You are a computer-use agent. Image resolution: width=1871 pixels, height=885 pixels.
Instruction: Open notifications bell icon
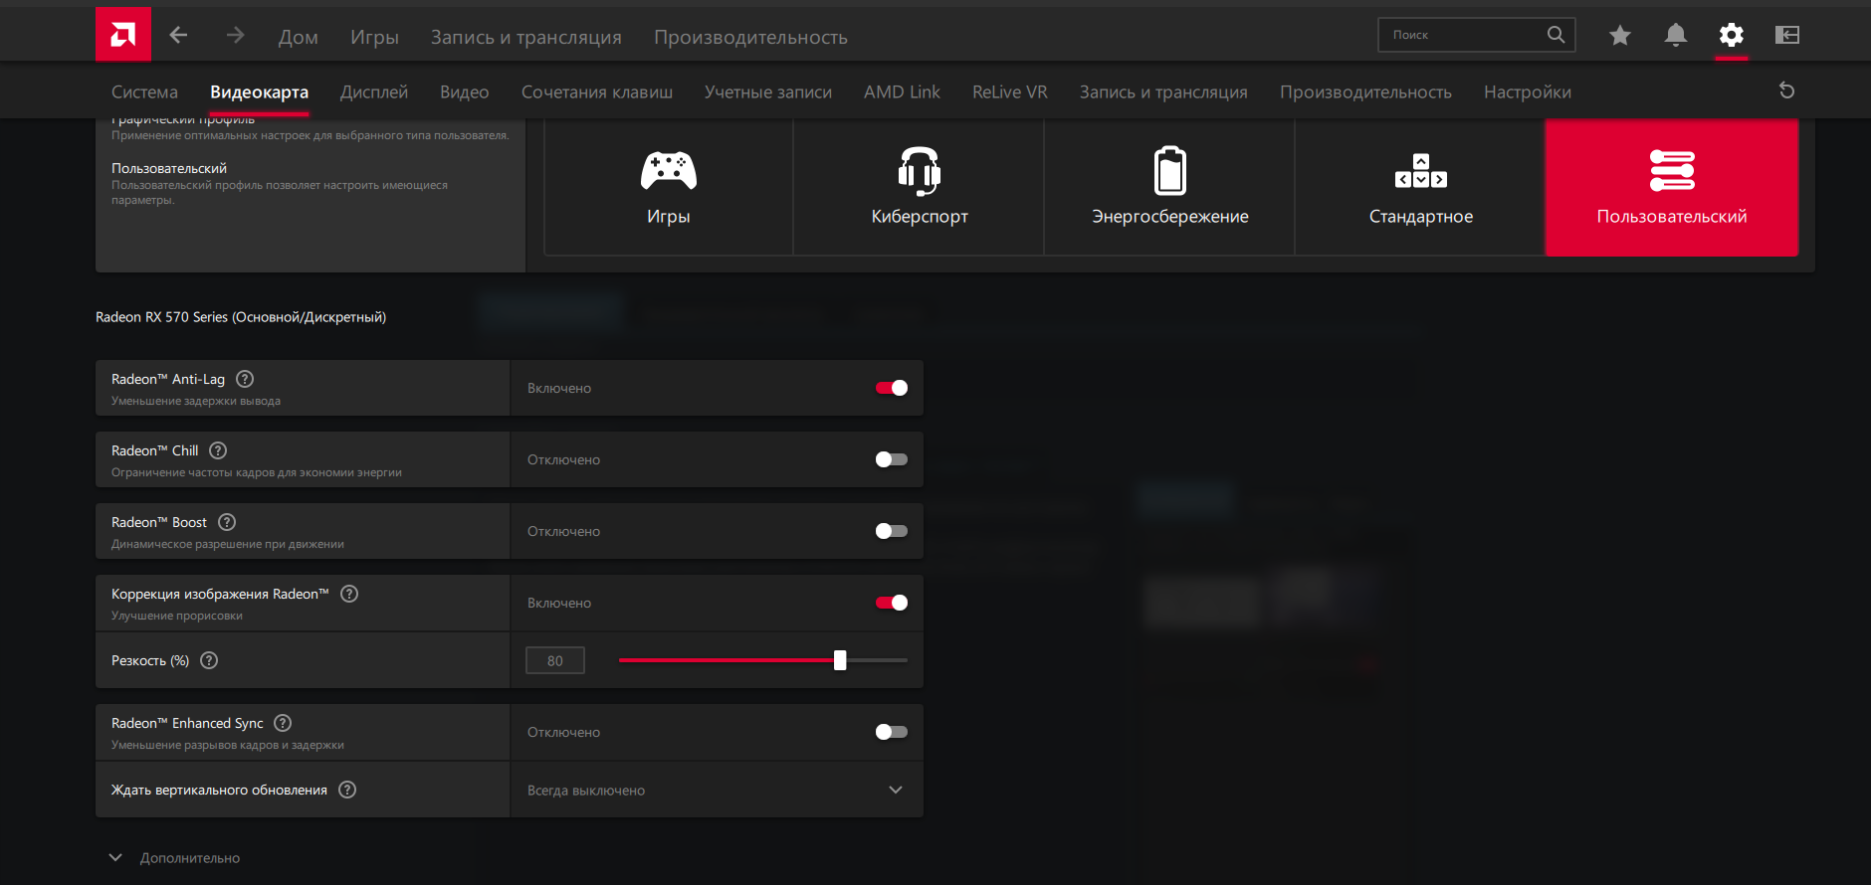[x=1676, y=36]
